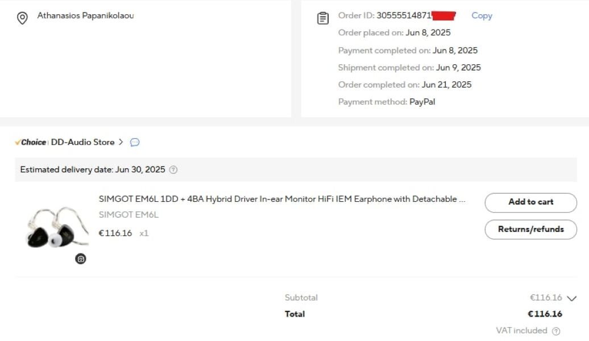This screenshot has height=341, width=589.
Task: Click VAT included text
Action: coord(521,330)
